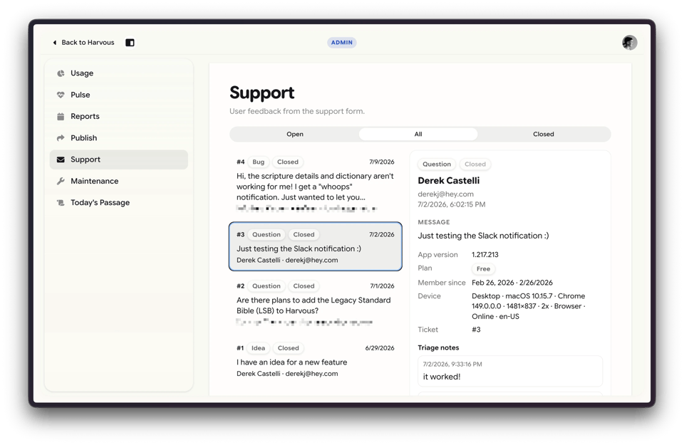Click the Publish share arrow icon
The width and height of the screenshot is (684, 445).
click(61, 137)
